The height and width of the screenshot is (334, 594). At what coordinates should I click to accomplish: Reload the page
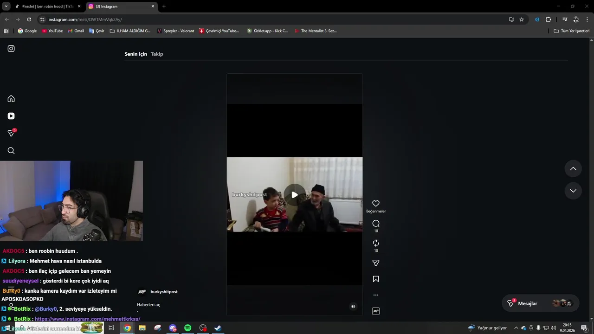pos(29,19)
